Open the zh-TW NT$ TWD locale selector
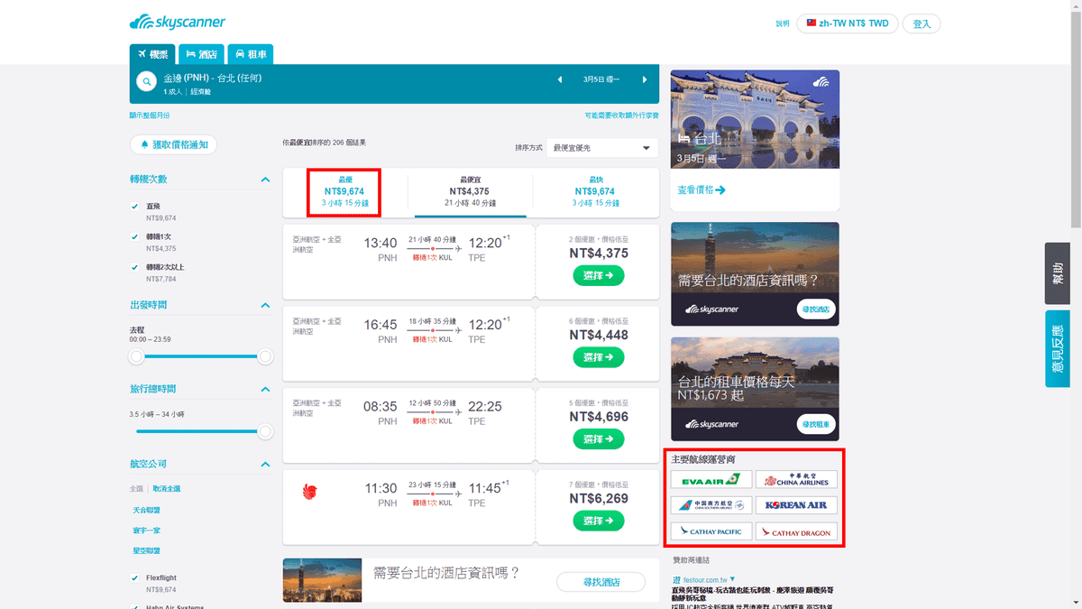 [847, 23]
